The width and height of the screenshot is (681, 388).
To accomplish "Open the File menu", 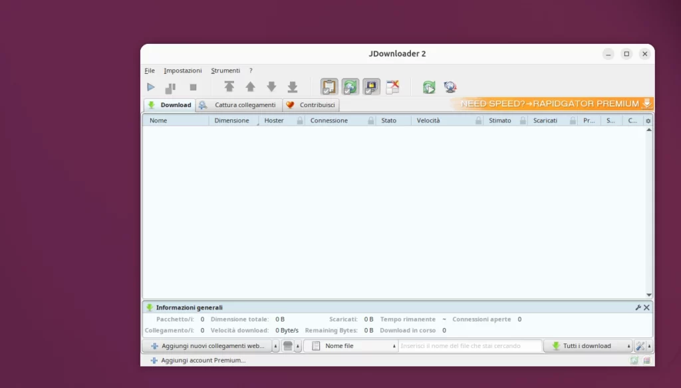I will click(x=150, y=71).
